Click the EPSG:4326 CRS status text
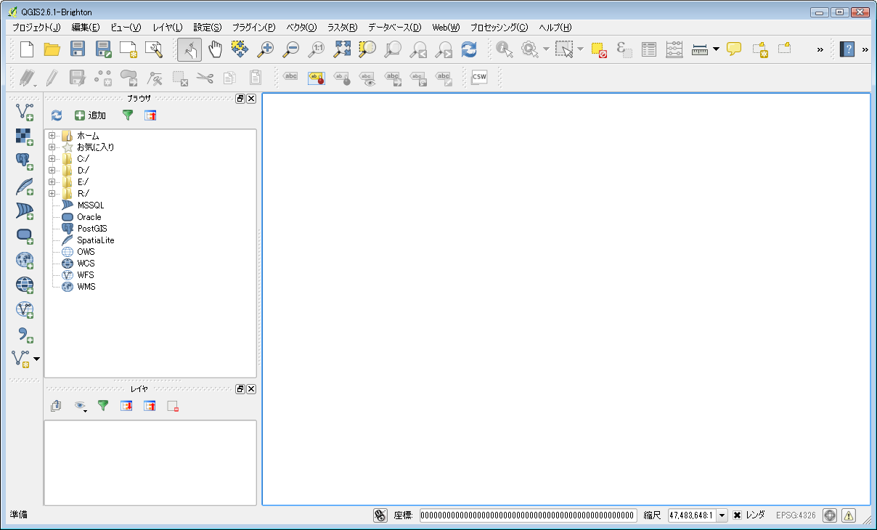877x530 pixels. tap(796, 515)
